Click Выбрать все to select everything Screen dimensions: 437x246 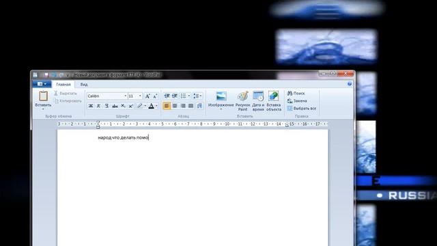302,108
